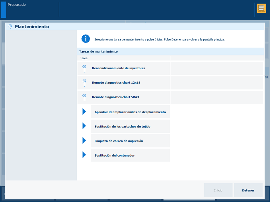Select Sustitución de los cartuchos de tejido

click(x=130, y=126)
